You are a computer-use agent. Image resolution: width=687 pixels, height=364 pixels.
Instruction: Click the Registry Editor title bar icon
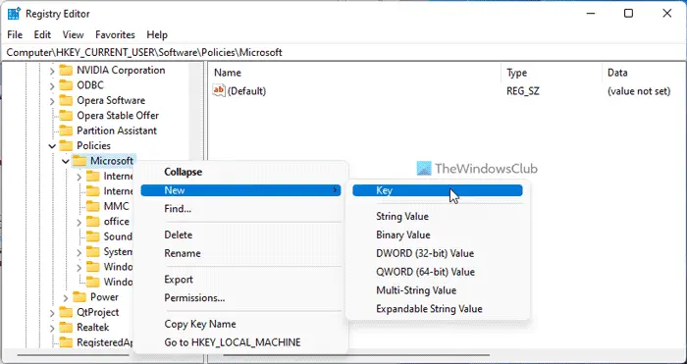[x=14, y=14]
